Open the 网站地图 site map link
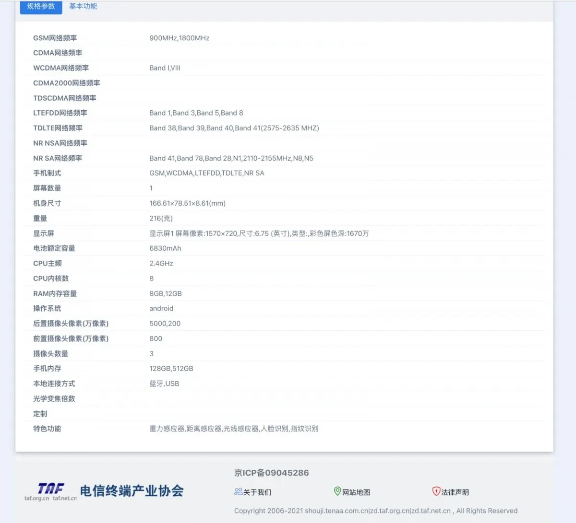 pos(357,492)
